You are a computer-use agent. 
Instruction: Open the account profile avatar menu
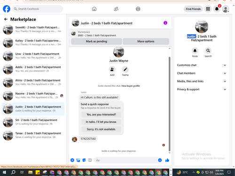tap(226, 9)
